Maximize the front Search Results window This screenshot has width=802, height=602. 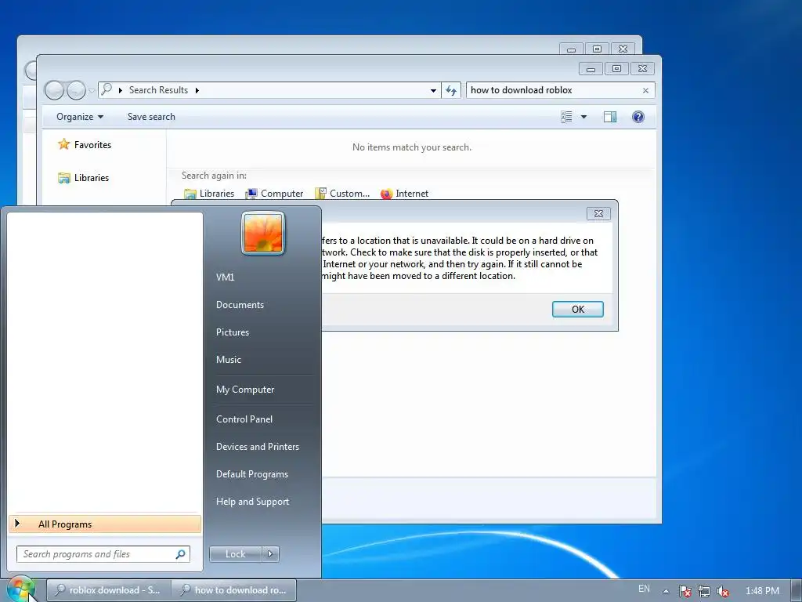click(x=616, y=68)
